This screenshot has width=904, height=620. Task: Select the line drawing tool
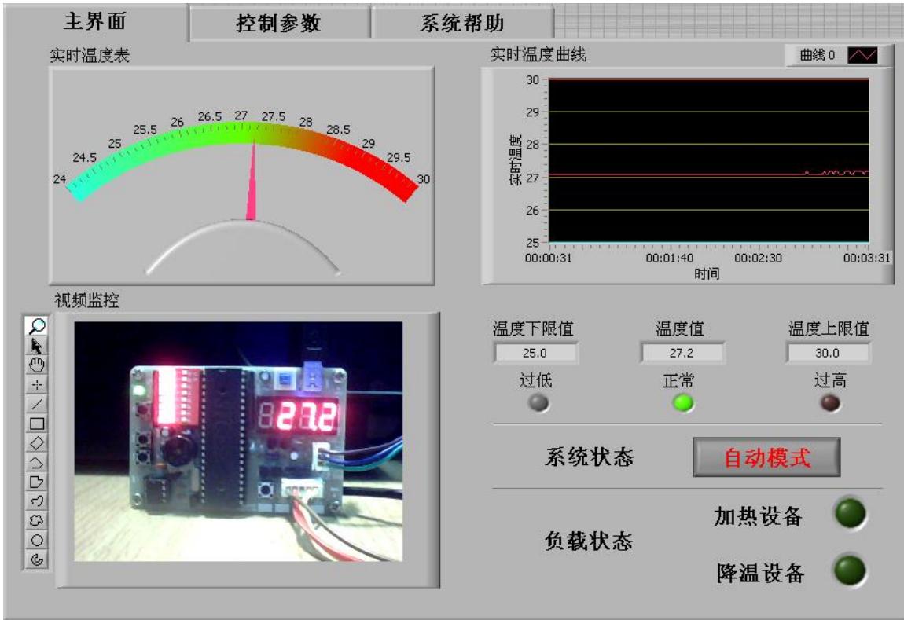click(x=37, y=404)
